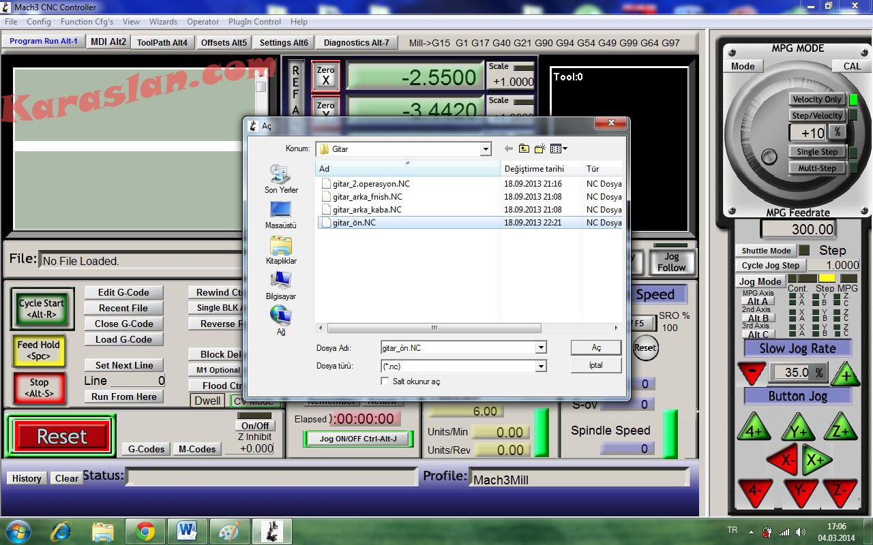The image size is (873, 545).
Task: Click Cycle Start Alt-R button
Action: [x=42, y=308]
